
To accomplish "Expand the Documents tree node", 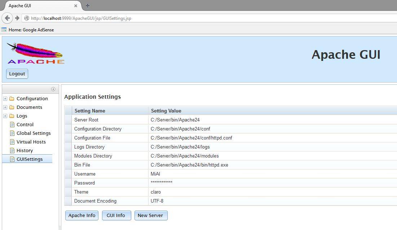I will coord(5,107).
